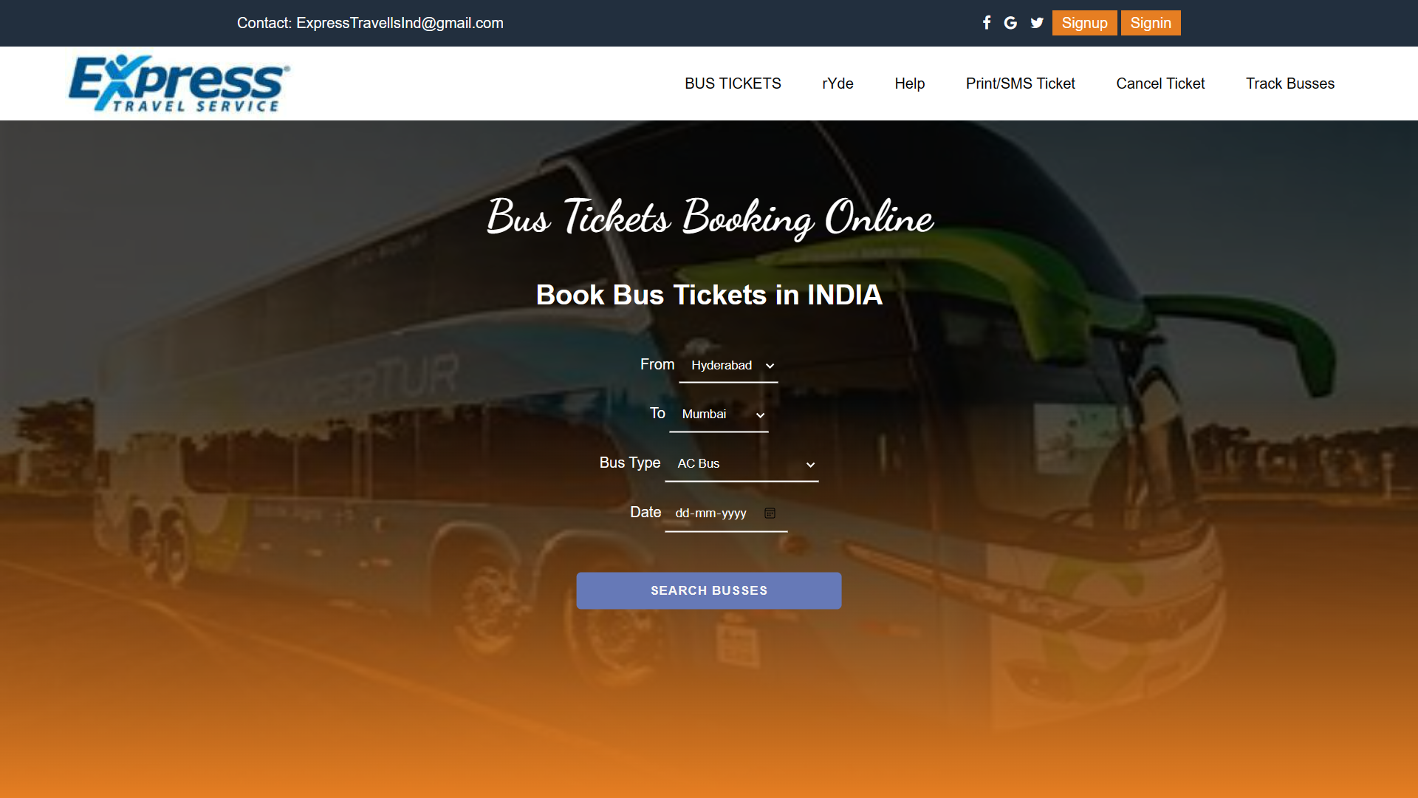This screenshot has width=1418, height=798.
Task: Open the rYde menu item
Action: tap(838, 83)
